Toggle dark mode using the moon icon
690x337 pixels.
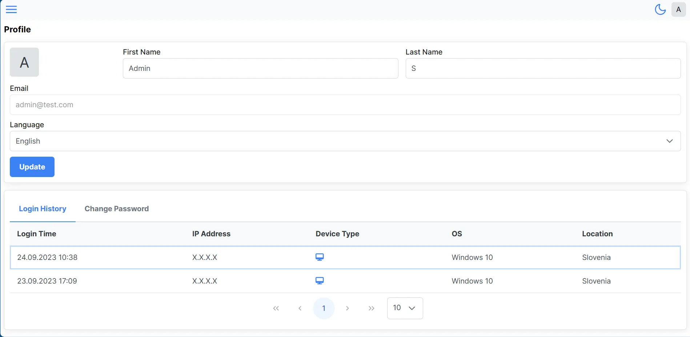660,9
